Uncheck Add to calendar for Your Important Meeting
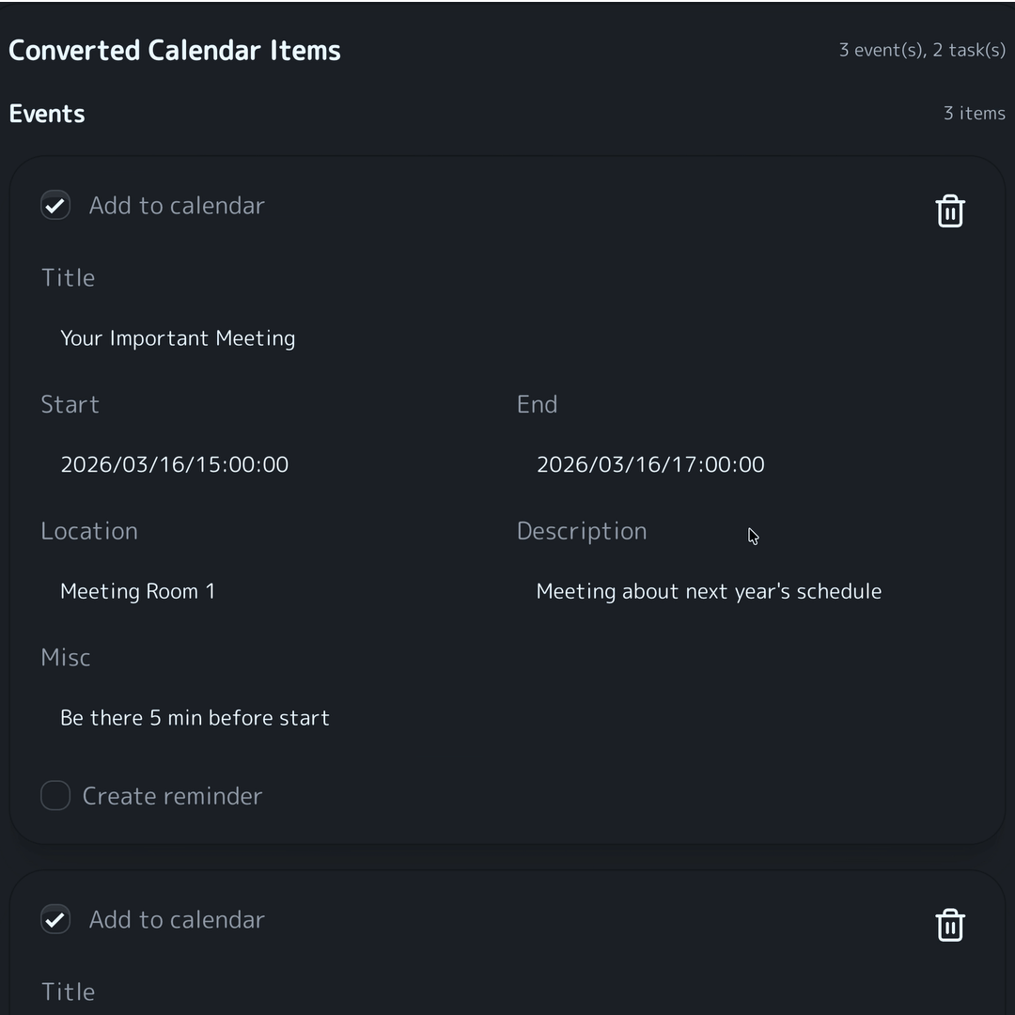 55,205
